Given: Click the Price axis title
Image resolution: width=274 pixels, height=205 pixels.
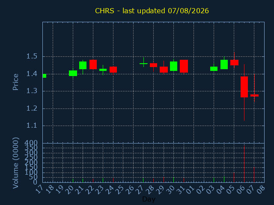Looking at the screenshot, I should point(15,82).
